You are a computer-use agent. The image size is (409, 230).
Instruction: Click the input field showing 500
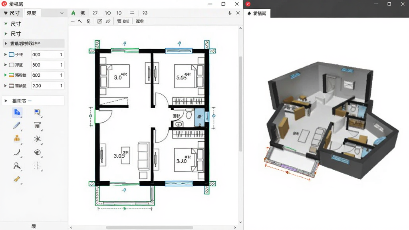[x=48, y=65]
